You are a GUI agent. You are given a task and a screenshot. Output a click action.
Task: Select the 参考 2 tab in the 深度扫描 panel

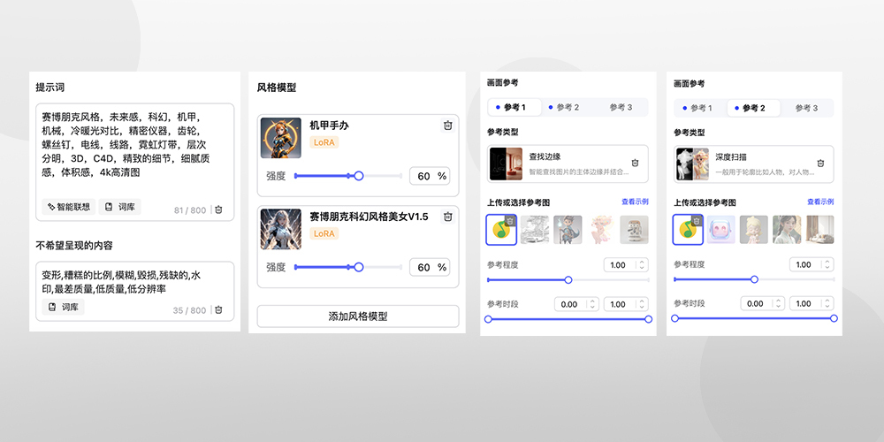tap(754, 108)
